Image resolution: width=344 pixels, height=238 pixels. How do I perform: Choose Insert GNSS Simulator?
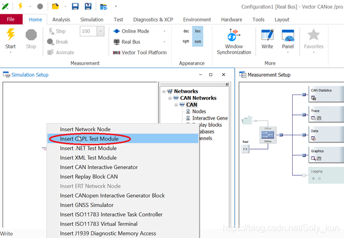click(123, 205)
